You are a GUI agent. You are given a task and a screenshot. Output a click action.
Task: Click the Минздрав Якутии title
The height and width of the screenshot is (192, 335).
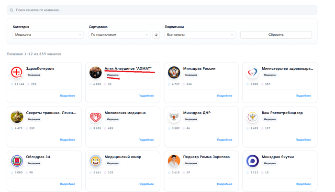pyautogui.click(x=278, y=157)
